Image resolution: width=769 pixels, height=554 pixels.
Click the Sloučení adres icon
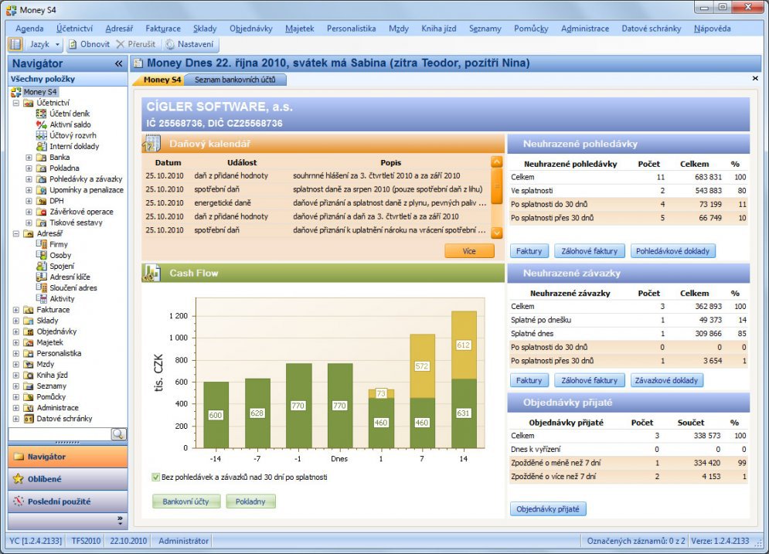[x=42, y=287]
